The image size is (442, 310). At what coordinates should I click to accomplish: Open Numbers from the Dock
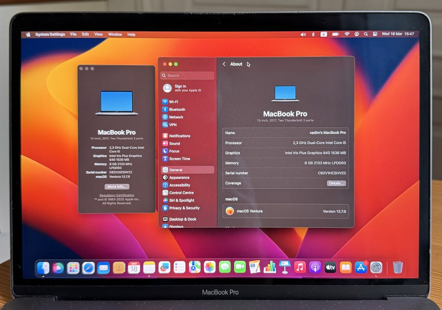tap(270, 267)
